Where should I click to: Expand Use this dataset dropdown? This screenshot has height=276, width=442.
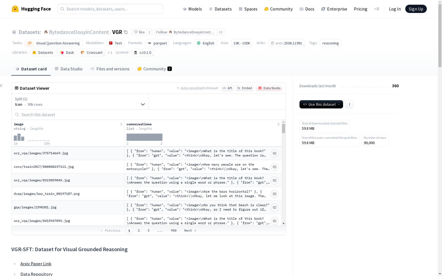tap(321, 104)
